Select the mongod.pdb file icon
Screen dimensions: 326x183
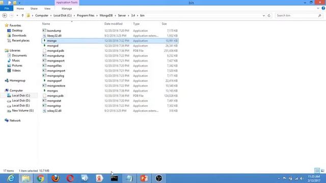[44, 51]
